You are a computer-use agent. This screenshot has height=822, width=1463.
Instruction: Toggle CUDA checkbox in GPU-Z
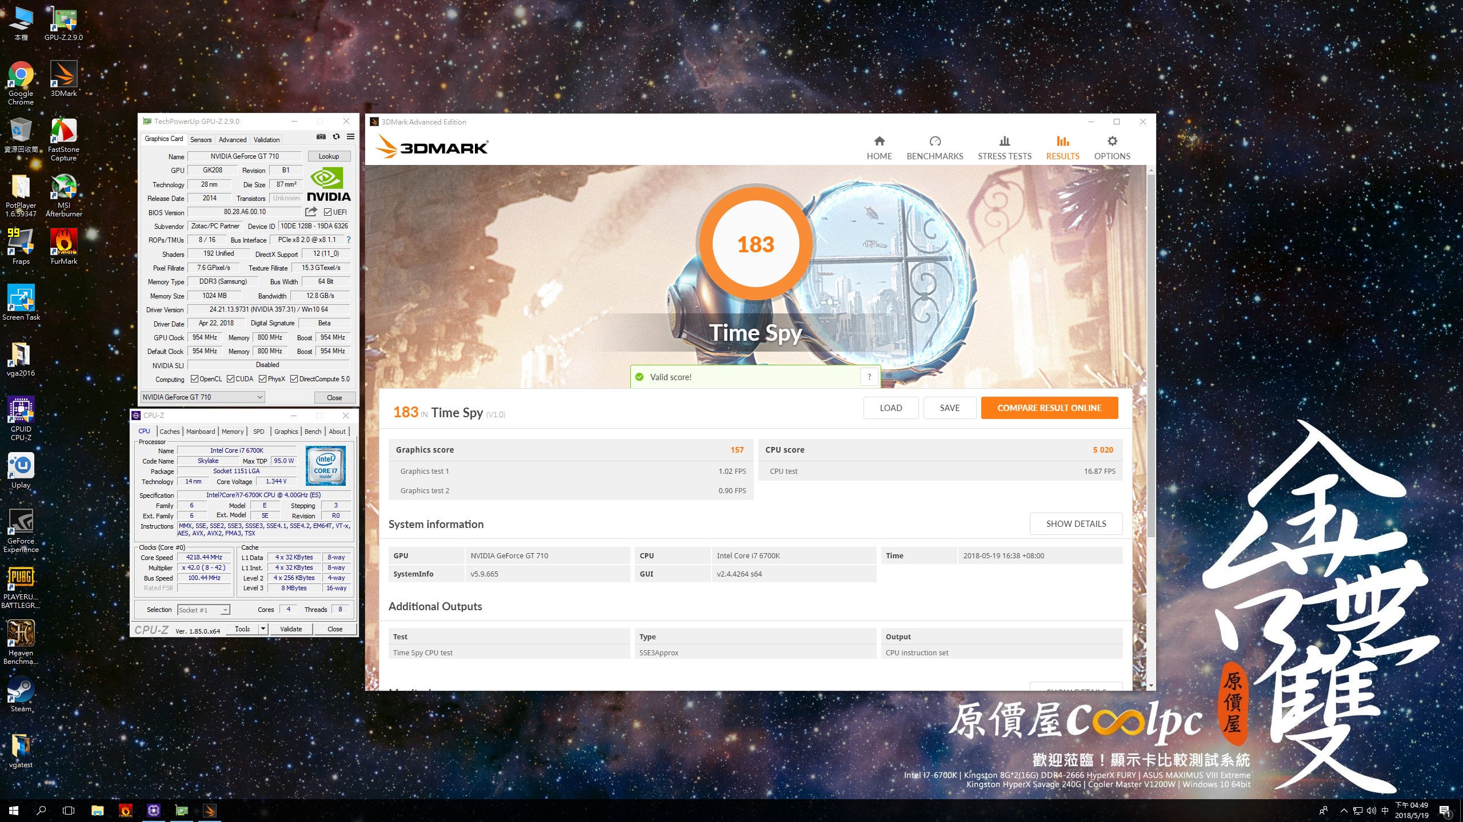tap(230, 379)
